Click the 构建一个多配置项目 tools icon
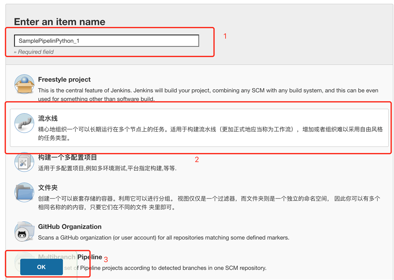 [24, 162]
